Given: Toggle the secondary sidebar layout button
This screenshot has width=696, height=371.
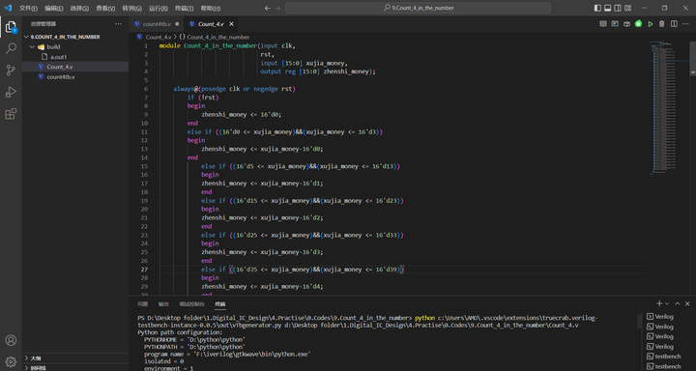Looking at the screenshot, I should [618, 8].
